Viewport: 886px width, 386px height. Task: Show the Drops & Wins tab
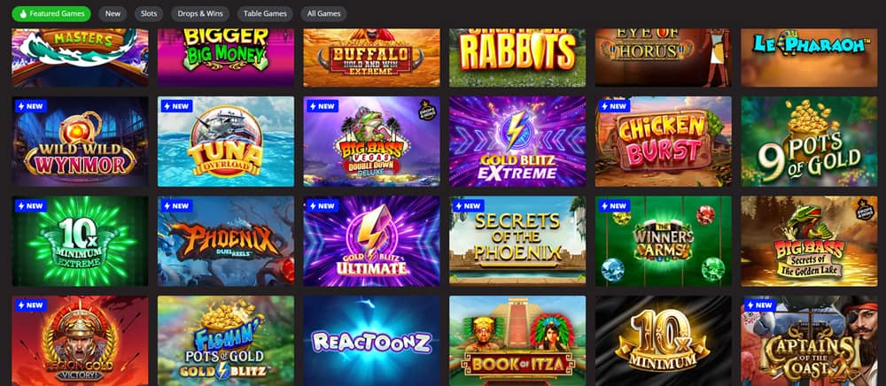[200, 13]
